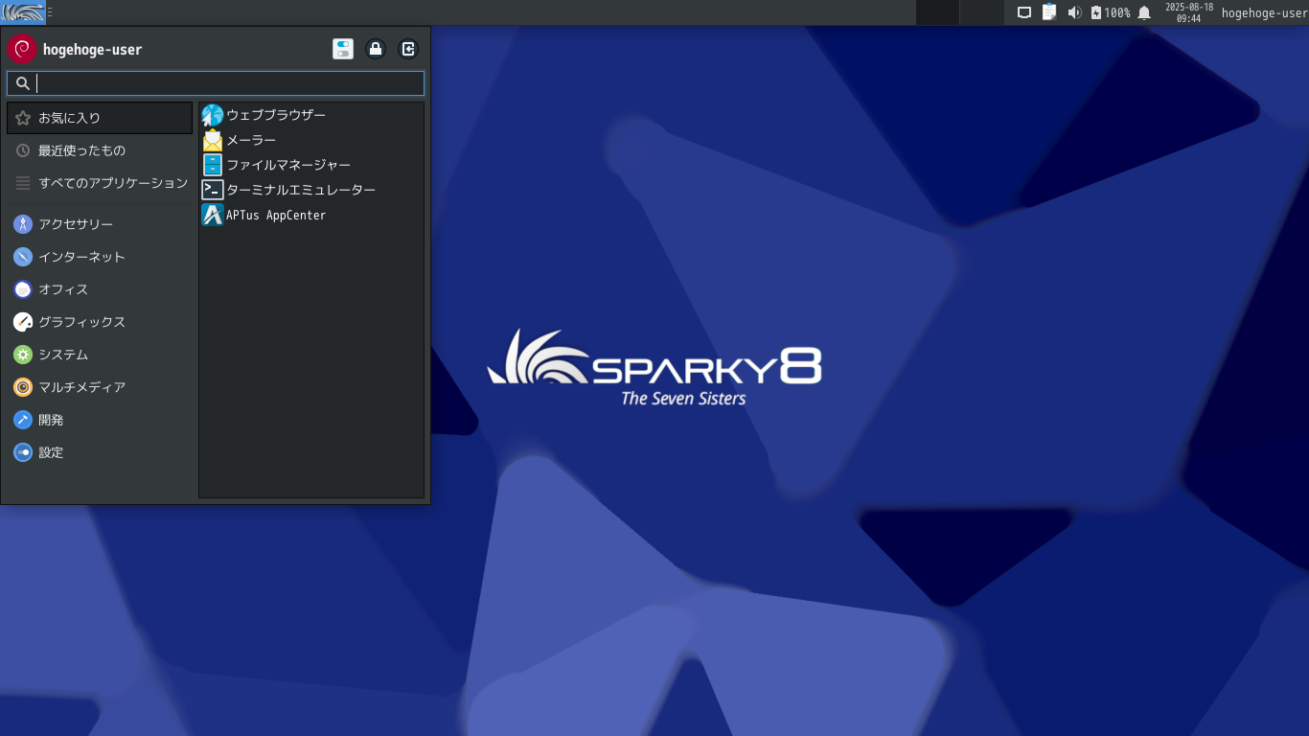Viewport: 1309px width, 736px height.
Task: Click the lock screen icon in menu header
Action: tap(376, 49)
